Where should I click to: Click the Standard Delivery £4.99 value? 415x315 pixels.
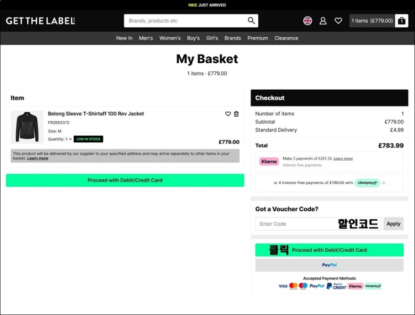point(397,130)
